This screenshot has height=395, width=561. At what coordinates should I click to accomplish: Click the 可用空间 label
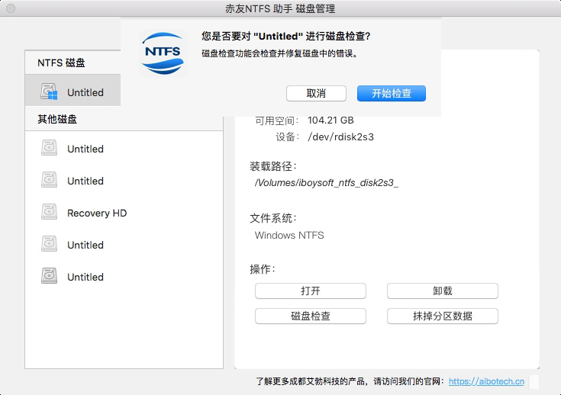276,120
